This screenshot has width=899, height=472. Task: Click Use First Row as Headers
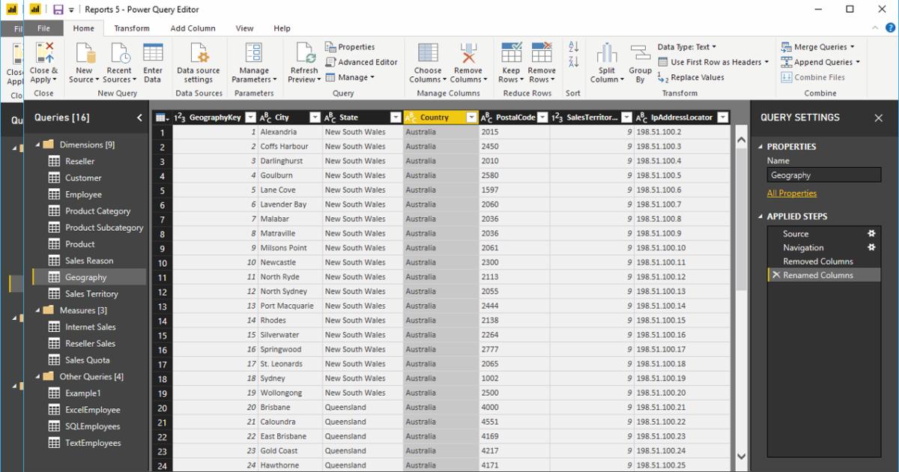[x=712, y=61]
